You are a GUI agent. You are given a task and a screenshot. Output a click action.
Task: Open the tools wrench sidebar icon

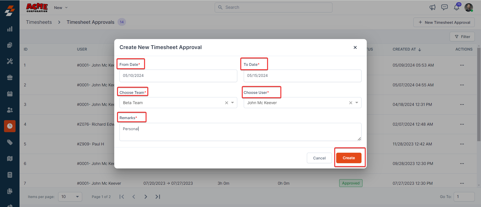[10, 61]
